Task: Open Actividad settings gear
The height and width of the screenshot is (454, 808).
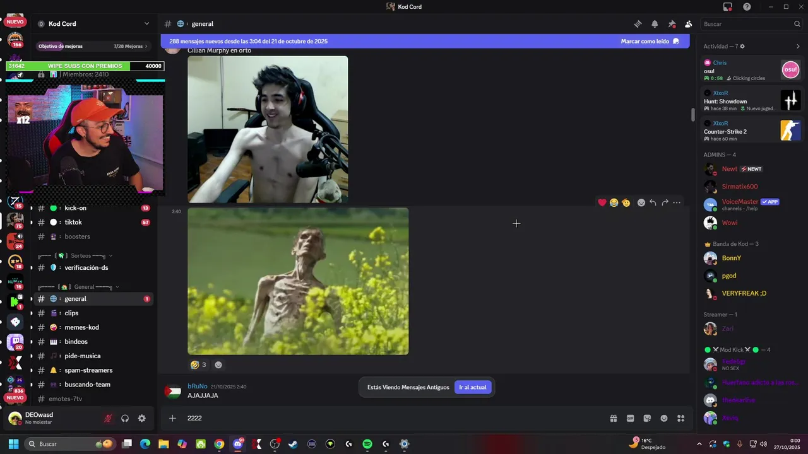Action: point(742,46)
